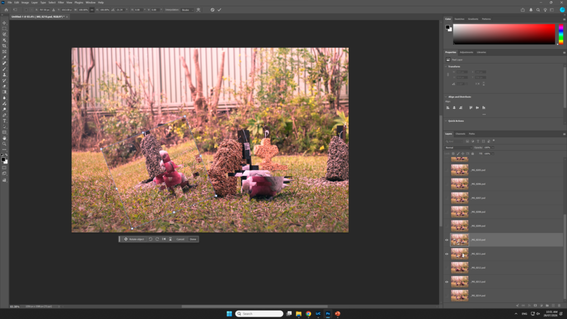Hide the _MG_8211.psd layer
This screenshot has width=567, height=319.
(447, 254)
